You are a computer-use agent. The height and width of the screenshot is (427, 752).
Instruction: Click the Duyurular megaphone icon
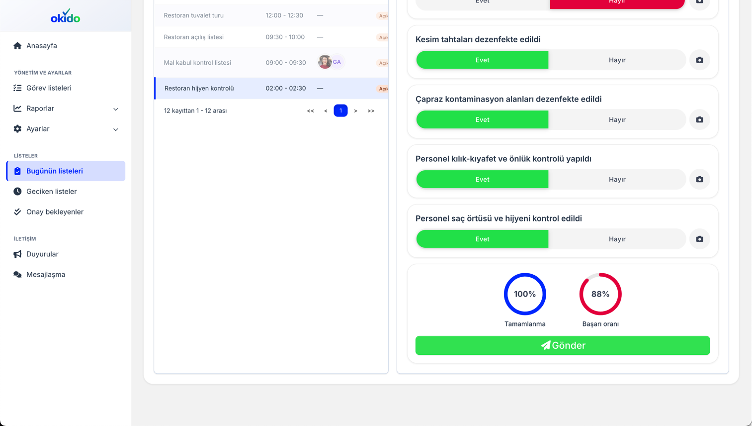(17, 254)
